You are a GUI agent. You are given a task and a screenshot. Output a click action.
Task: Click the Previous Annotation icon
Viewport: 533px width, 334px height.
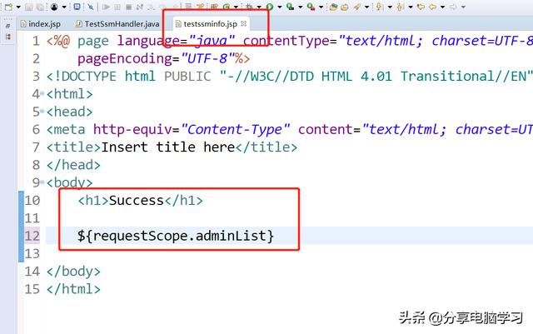tap(400, 7)
